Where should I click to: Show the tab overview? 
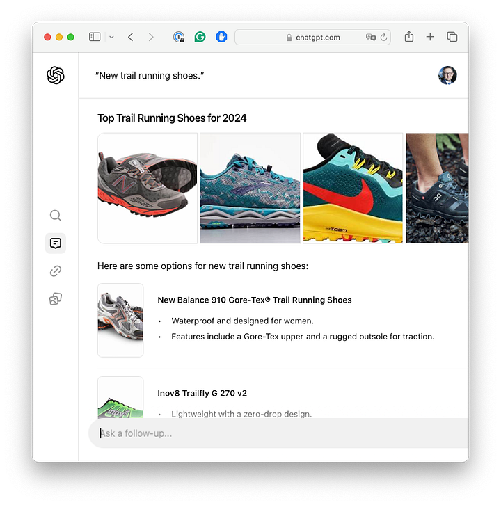tap(452, 37)
